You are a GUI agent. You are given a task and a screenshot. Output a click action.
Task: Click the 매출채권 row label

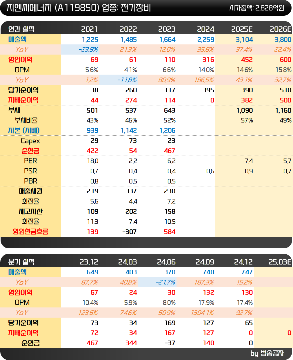pos(30,191)
